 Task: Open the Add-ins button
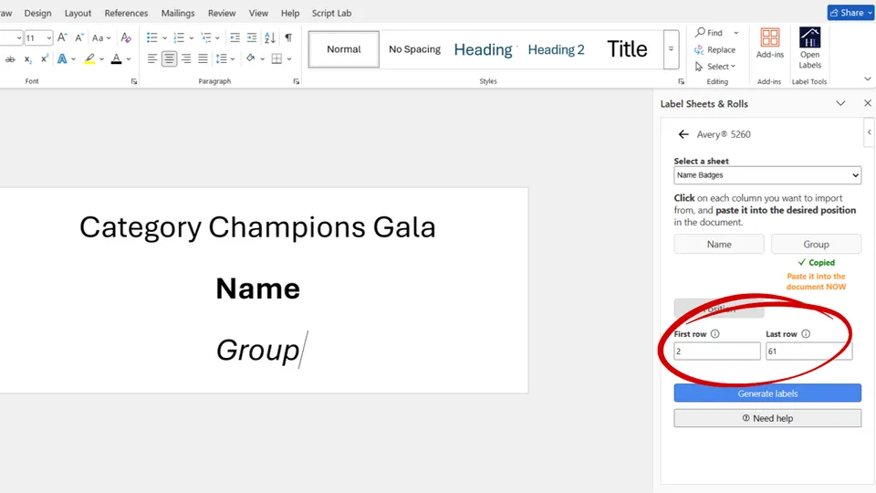[x=770, y=44]
